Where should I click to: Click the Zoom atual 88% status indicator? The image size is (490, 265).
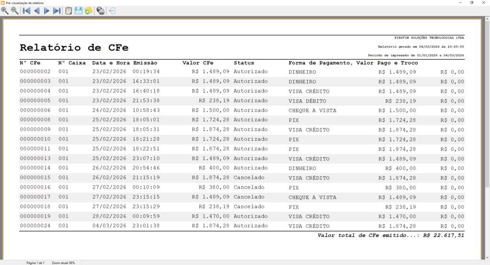click(x=64, y=263)
